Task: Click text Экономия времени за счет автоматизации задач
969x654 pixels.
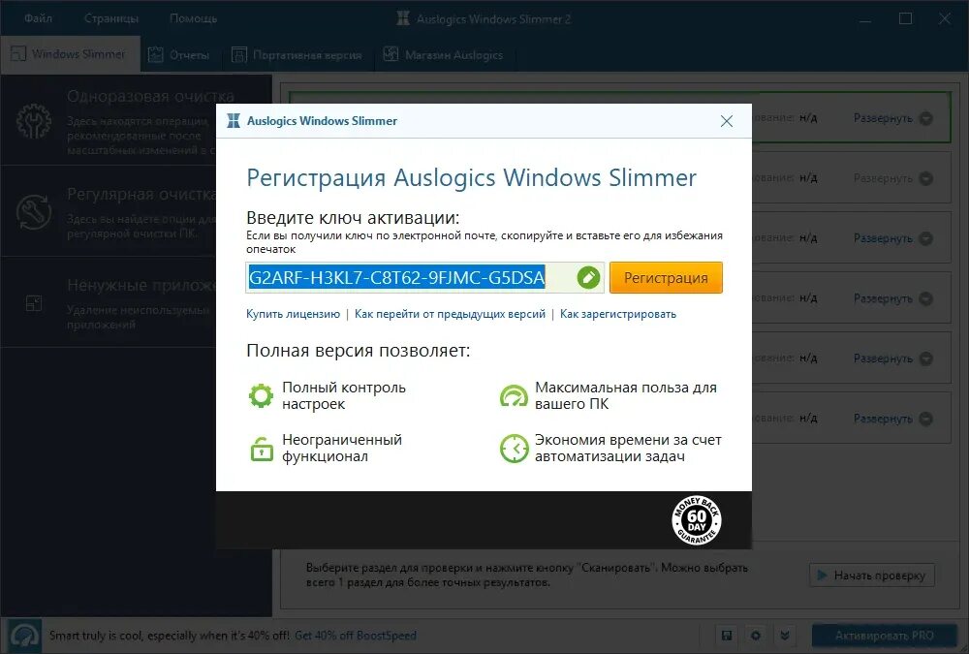Action: pos(628,449)
